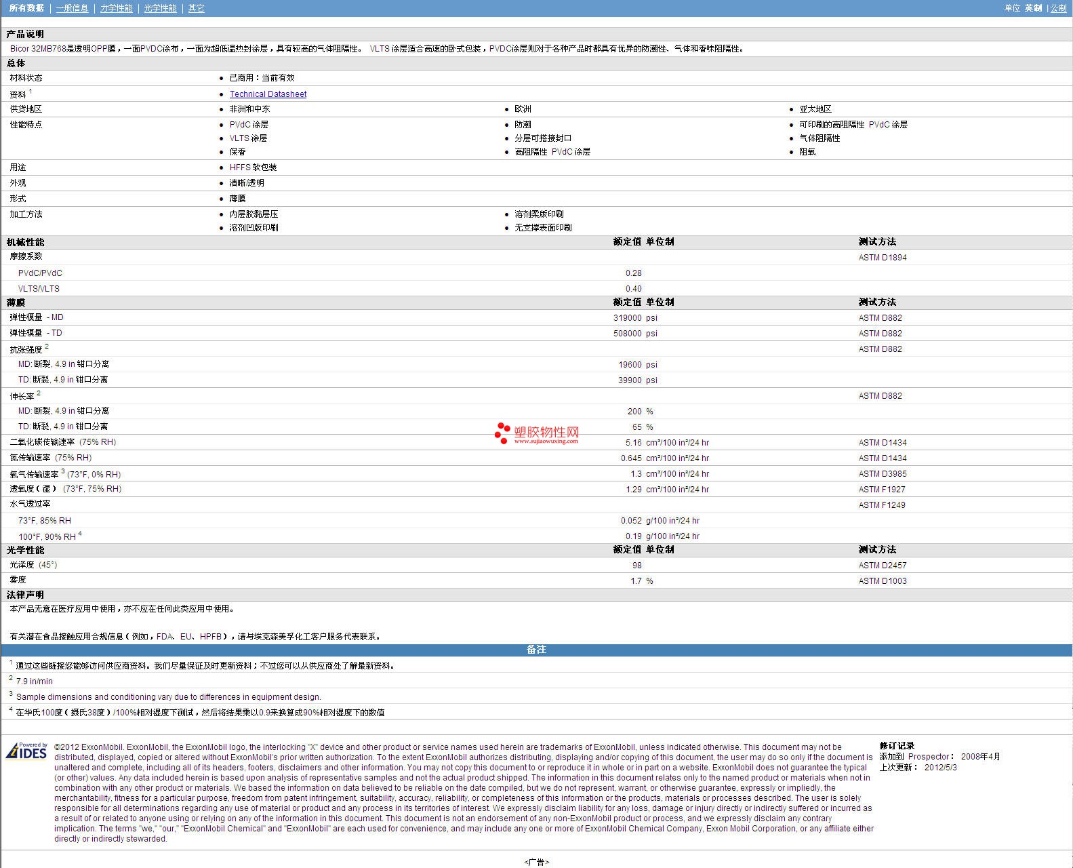Click the <广告> label at bottom
Image resolution: width=1073 pixels, height=868 pixels.
click(536, 863)
